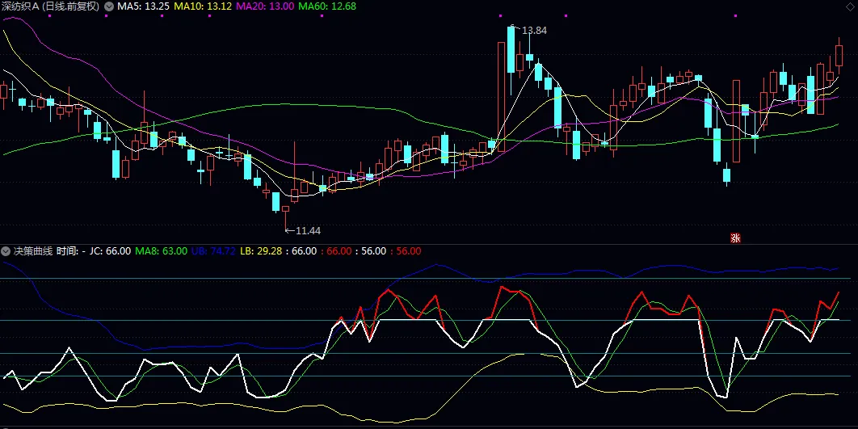Click the magenta event marker above the 13.84 peak
Image resolution: width=858 pixels, height=429 pixels.
(500, 16)
